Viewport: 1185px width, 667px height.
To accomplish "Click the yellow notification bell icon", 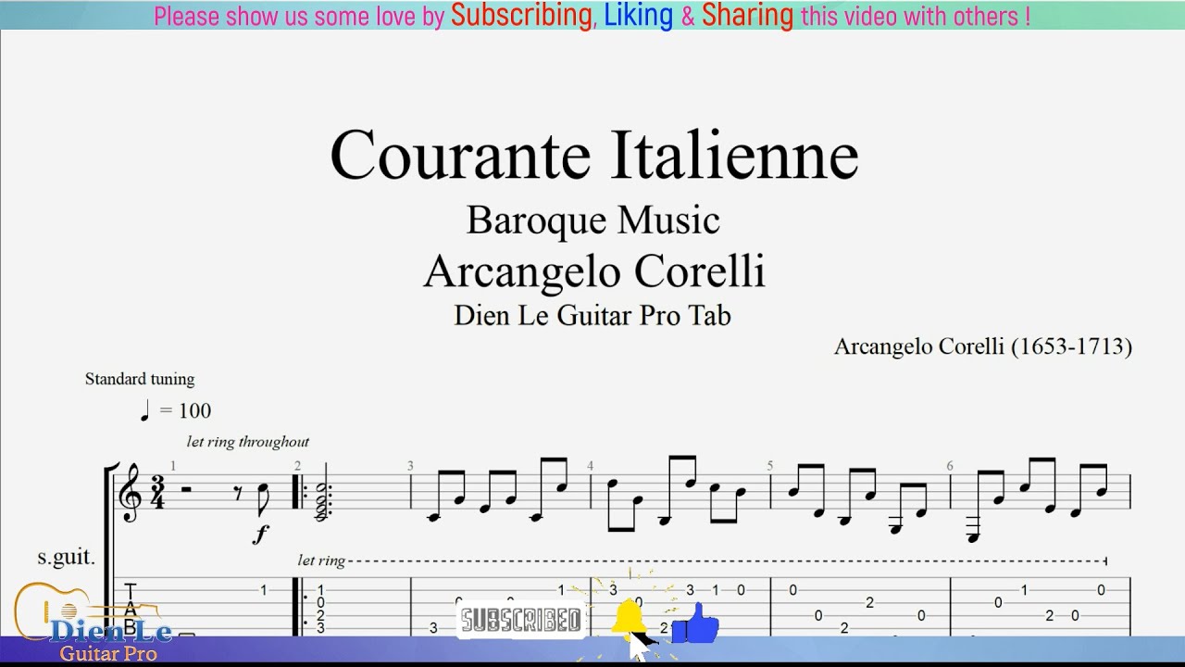I will [x=630, y=618].
